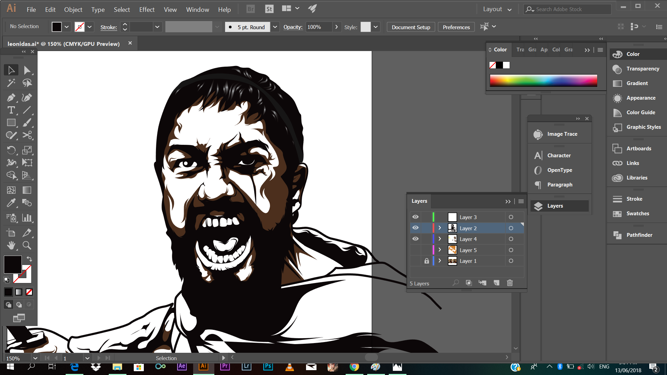The width and height of the screenshot is (667, 375).
Task: Open the Layout workspace dropdown
Action: (497, 9)
